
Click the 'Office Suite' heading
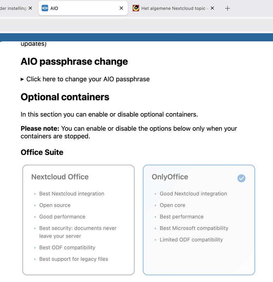[x=42, y=152]
